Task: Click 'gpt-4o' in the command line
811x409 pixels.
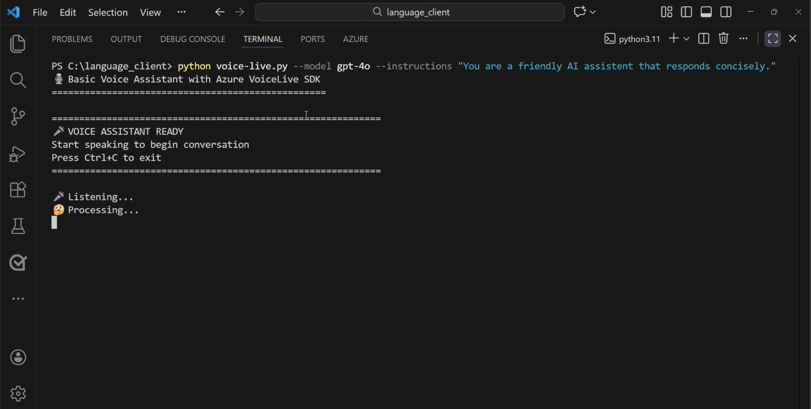Action: 353,66
